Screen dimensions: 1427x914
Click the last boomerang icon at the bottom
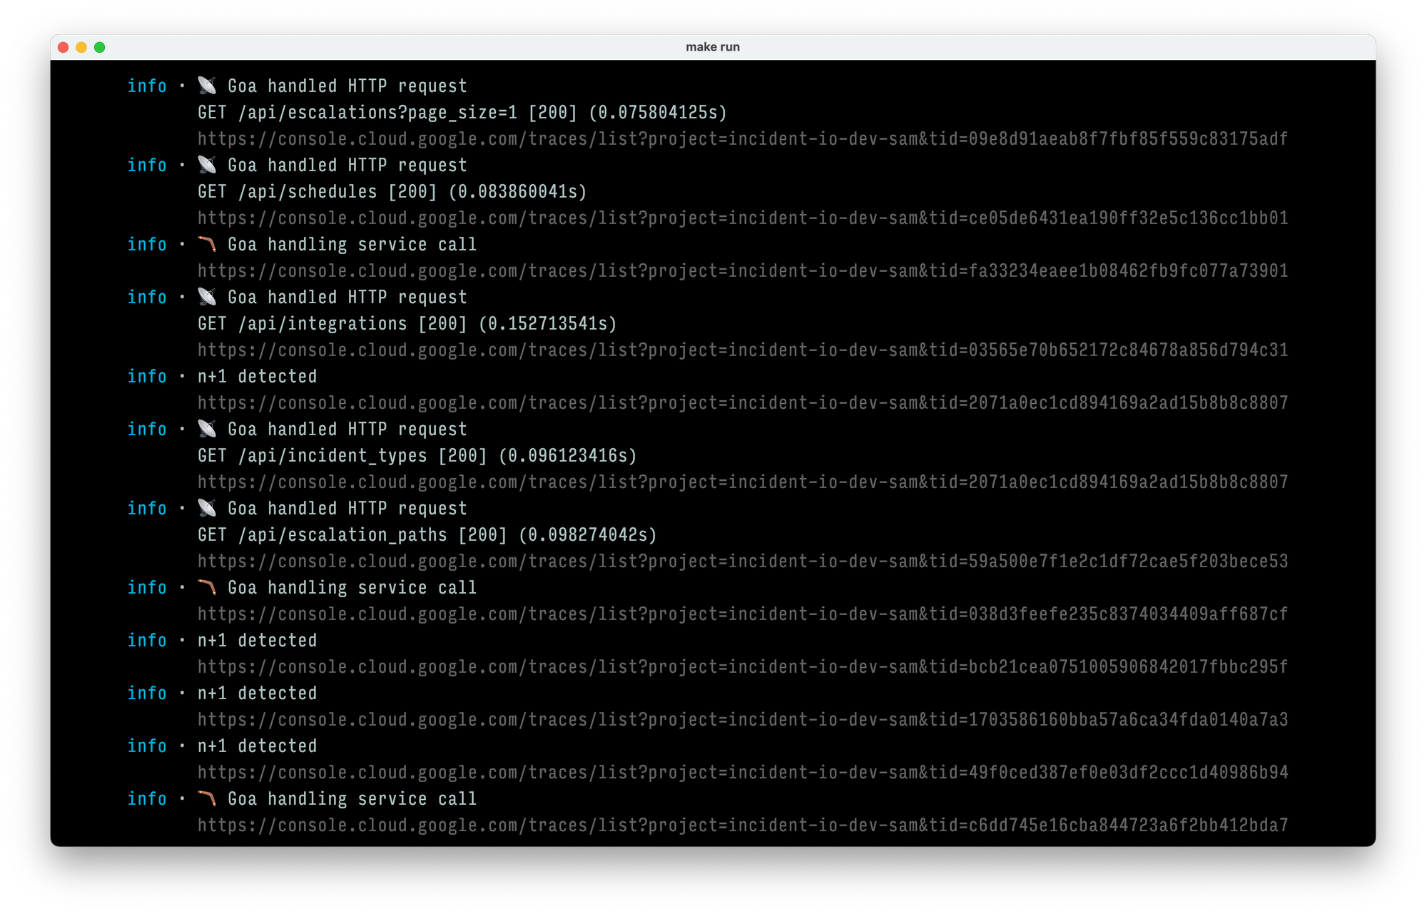click(x=207, y=798)
